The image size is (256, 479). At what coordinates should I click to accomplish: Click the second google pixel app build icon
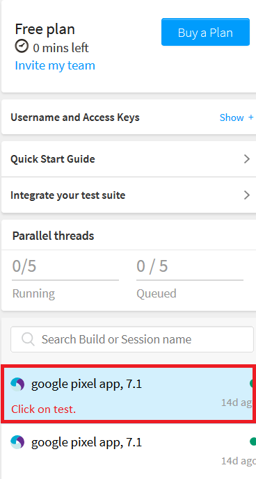(x=17, y=442)
